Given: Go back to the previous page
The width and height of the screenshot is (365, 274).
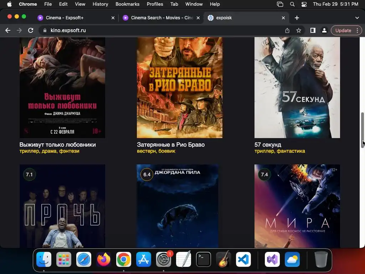Looking at the screenshot, I should click(8, 31).
